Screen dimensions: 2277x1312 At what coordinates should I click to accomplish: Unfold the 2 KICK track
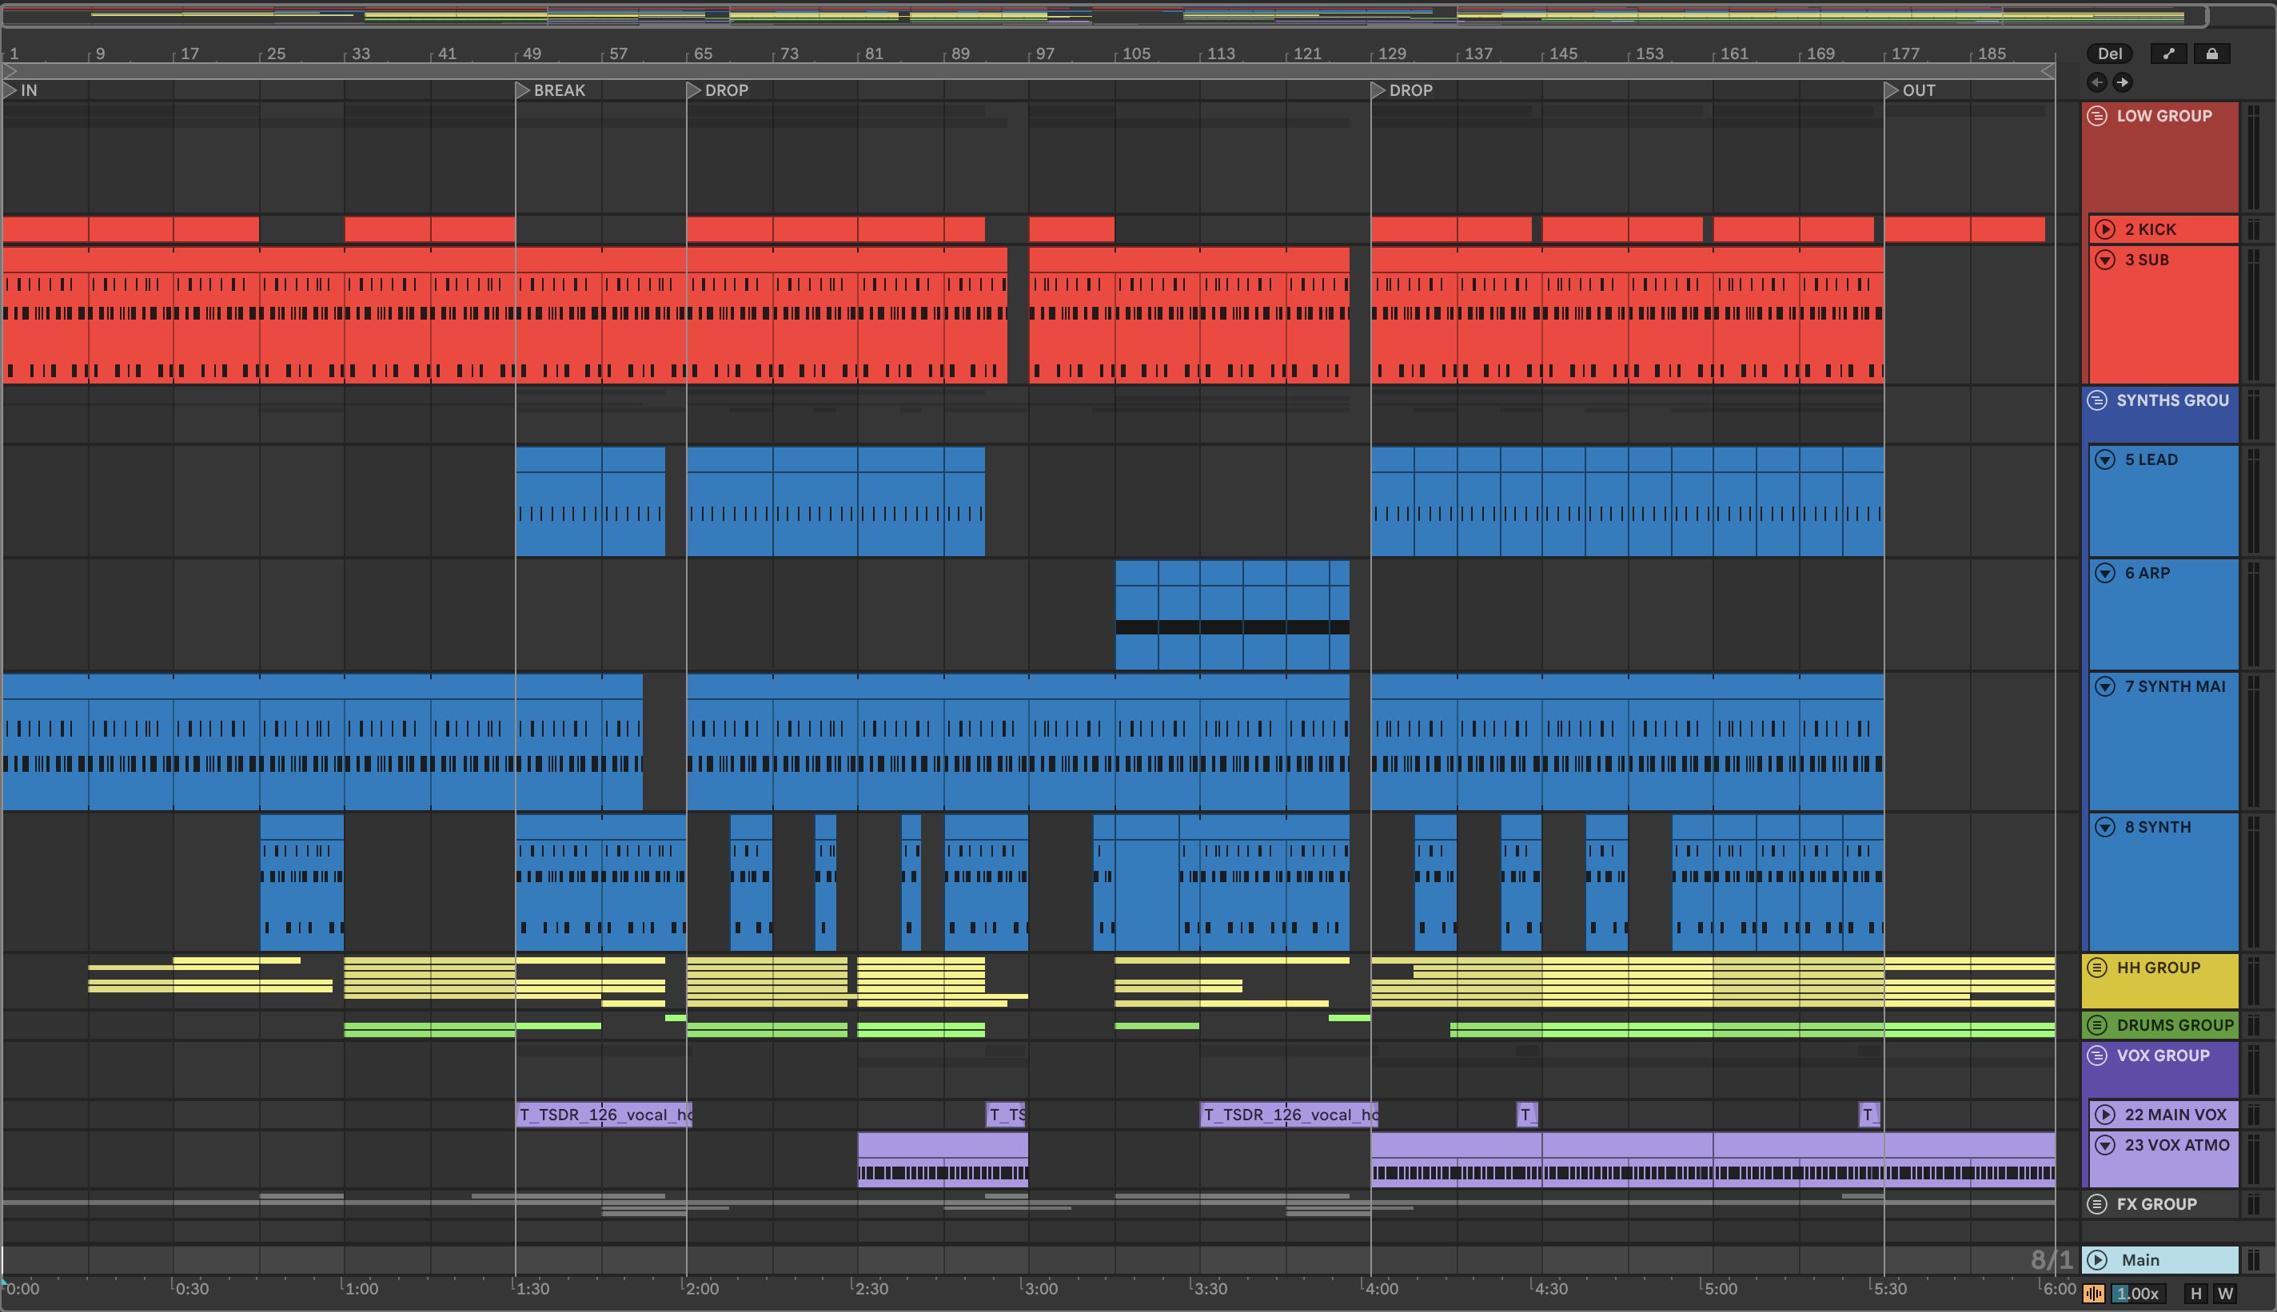point(2105,229)
